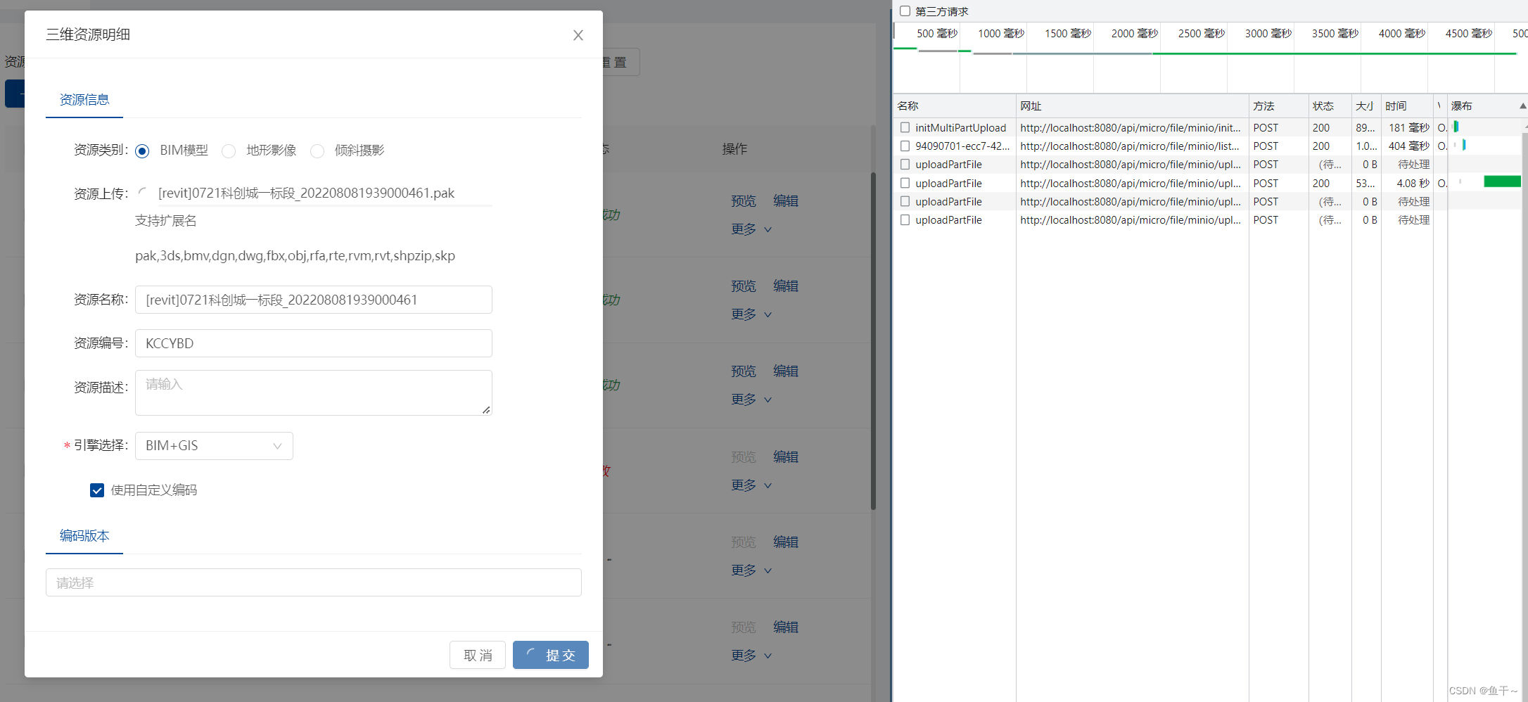Click the background page scrollbar
Image resolution: width=1528 pixels, height=702 pixels.
click(873, 340)
